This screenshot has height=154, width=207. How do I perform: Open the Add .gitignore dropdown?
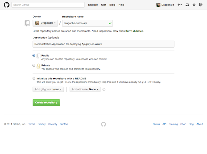pyautogui.click(x=48, y=89)
